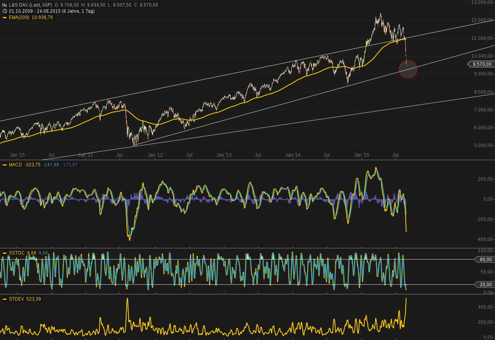Image resolution: width=495 pixels, height=340 pixels.
Task: Click the 9.570,00 price flag on right axis
Action: [x=482, y=64]
